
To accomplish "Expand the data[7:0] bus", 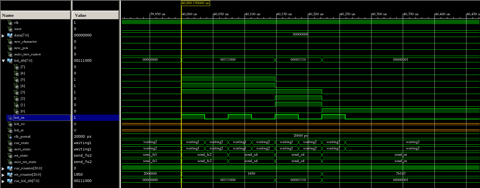I will (3, 35).
